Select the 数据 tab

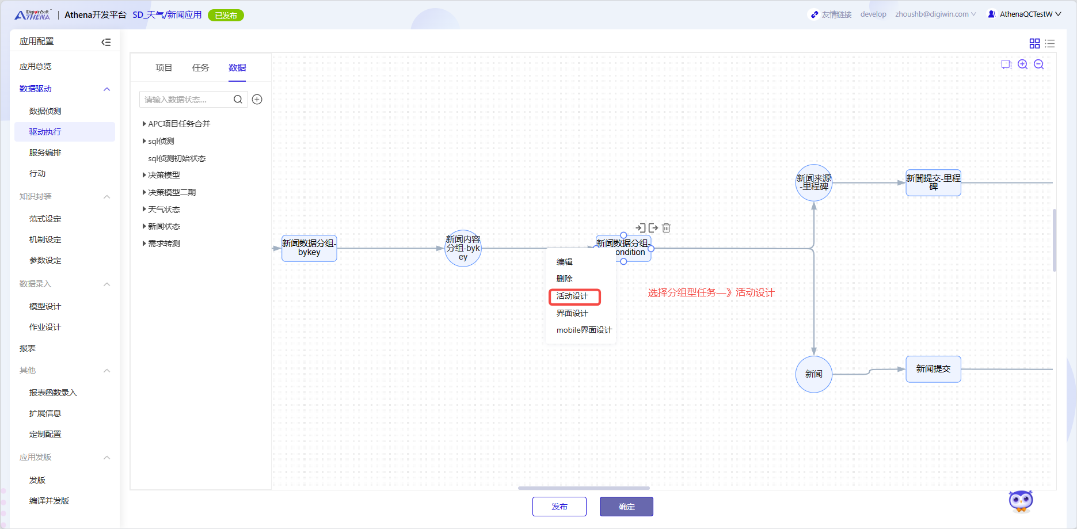pos(237,68)
